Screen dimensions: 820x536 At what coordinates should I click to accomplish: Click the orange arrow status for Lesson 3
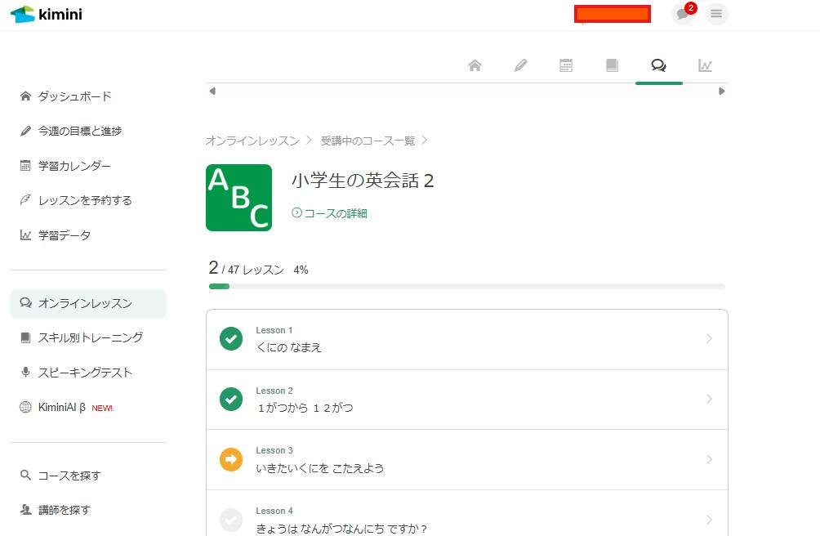pyautogui.click(x=231, y=460)
